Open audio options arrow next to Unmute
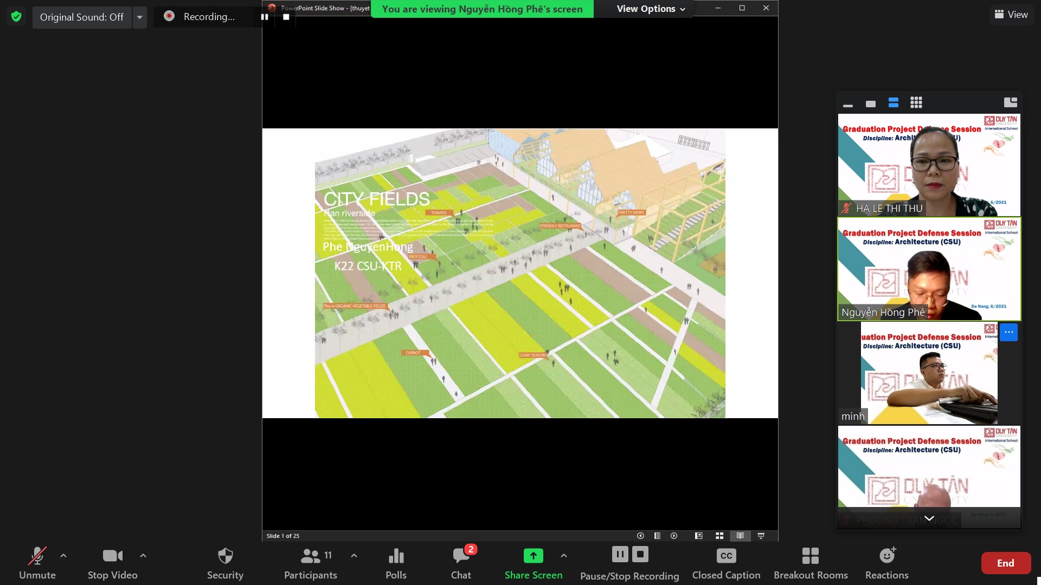 pyautogui.click(x=63, y=556)
